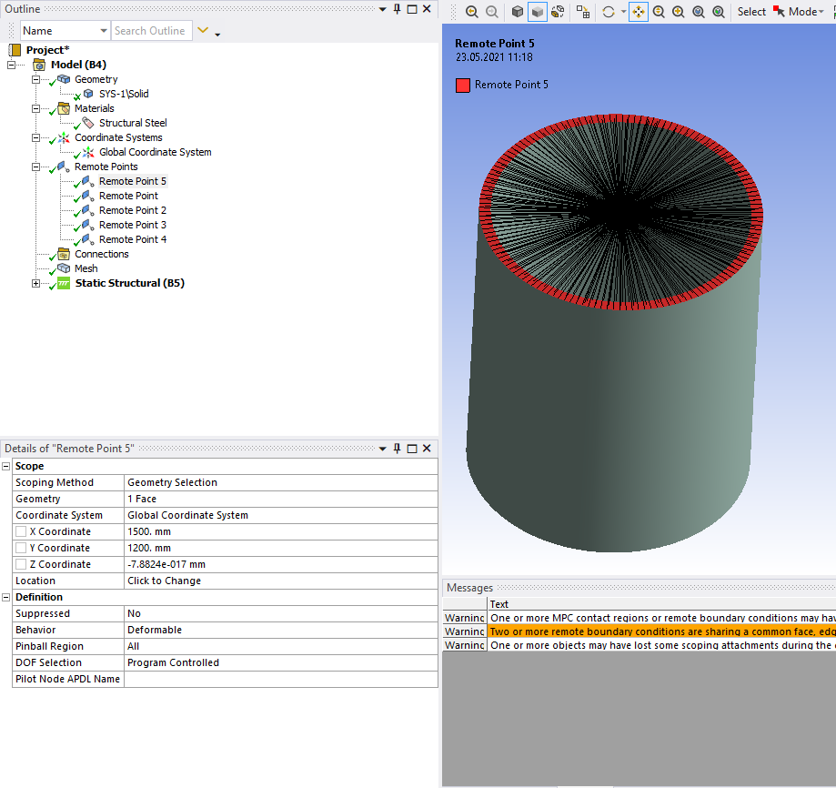Viewport: 836px width, 788px height.
Task: Click the Mesh icon in outline tree
Action: click(64, 268)
